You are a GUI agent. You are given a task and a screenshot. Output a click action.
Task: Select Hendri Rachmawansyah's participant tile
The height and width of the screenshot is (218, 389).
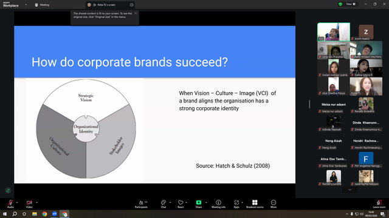366,141
